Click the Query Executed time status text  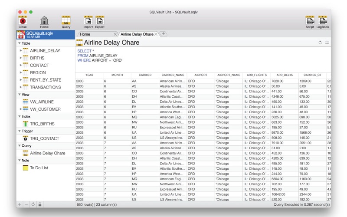pyautogui.click(x=301, y=204)
